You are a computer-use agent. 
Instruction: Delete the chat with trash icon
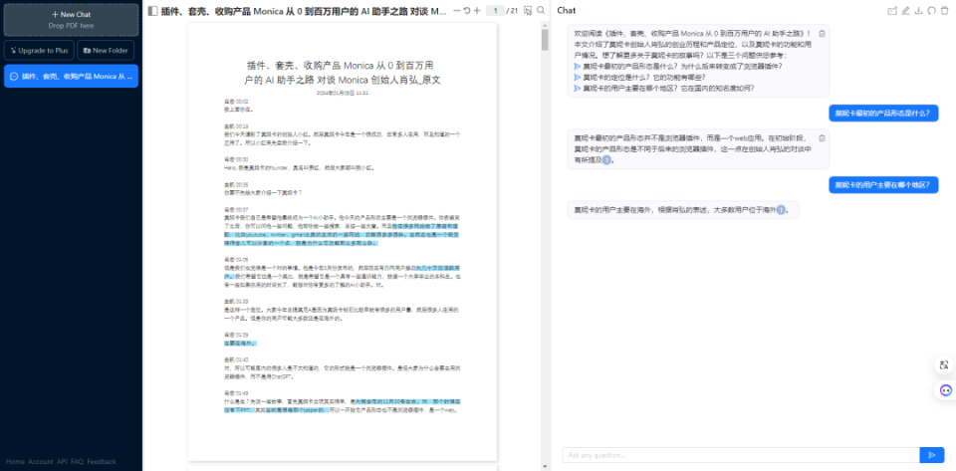point(944,10)
